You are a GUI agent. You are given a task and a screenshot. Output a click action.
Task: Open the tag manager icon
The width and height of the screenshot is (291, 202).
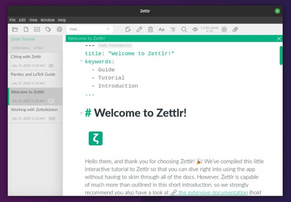pos(48,29)
